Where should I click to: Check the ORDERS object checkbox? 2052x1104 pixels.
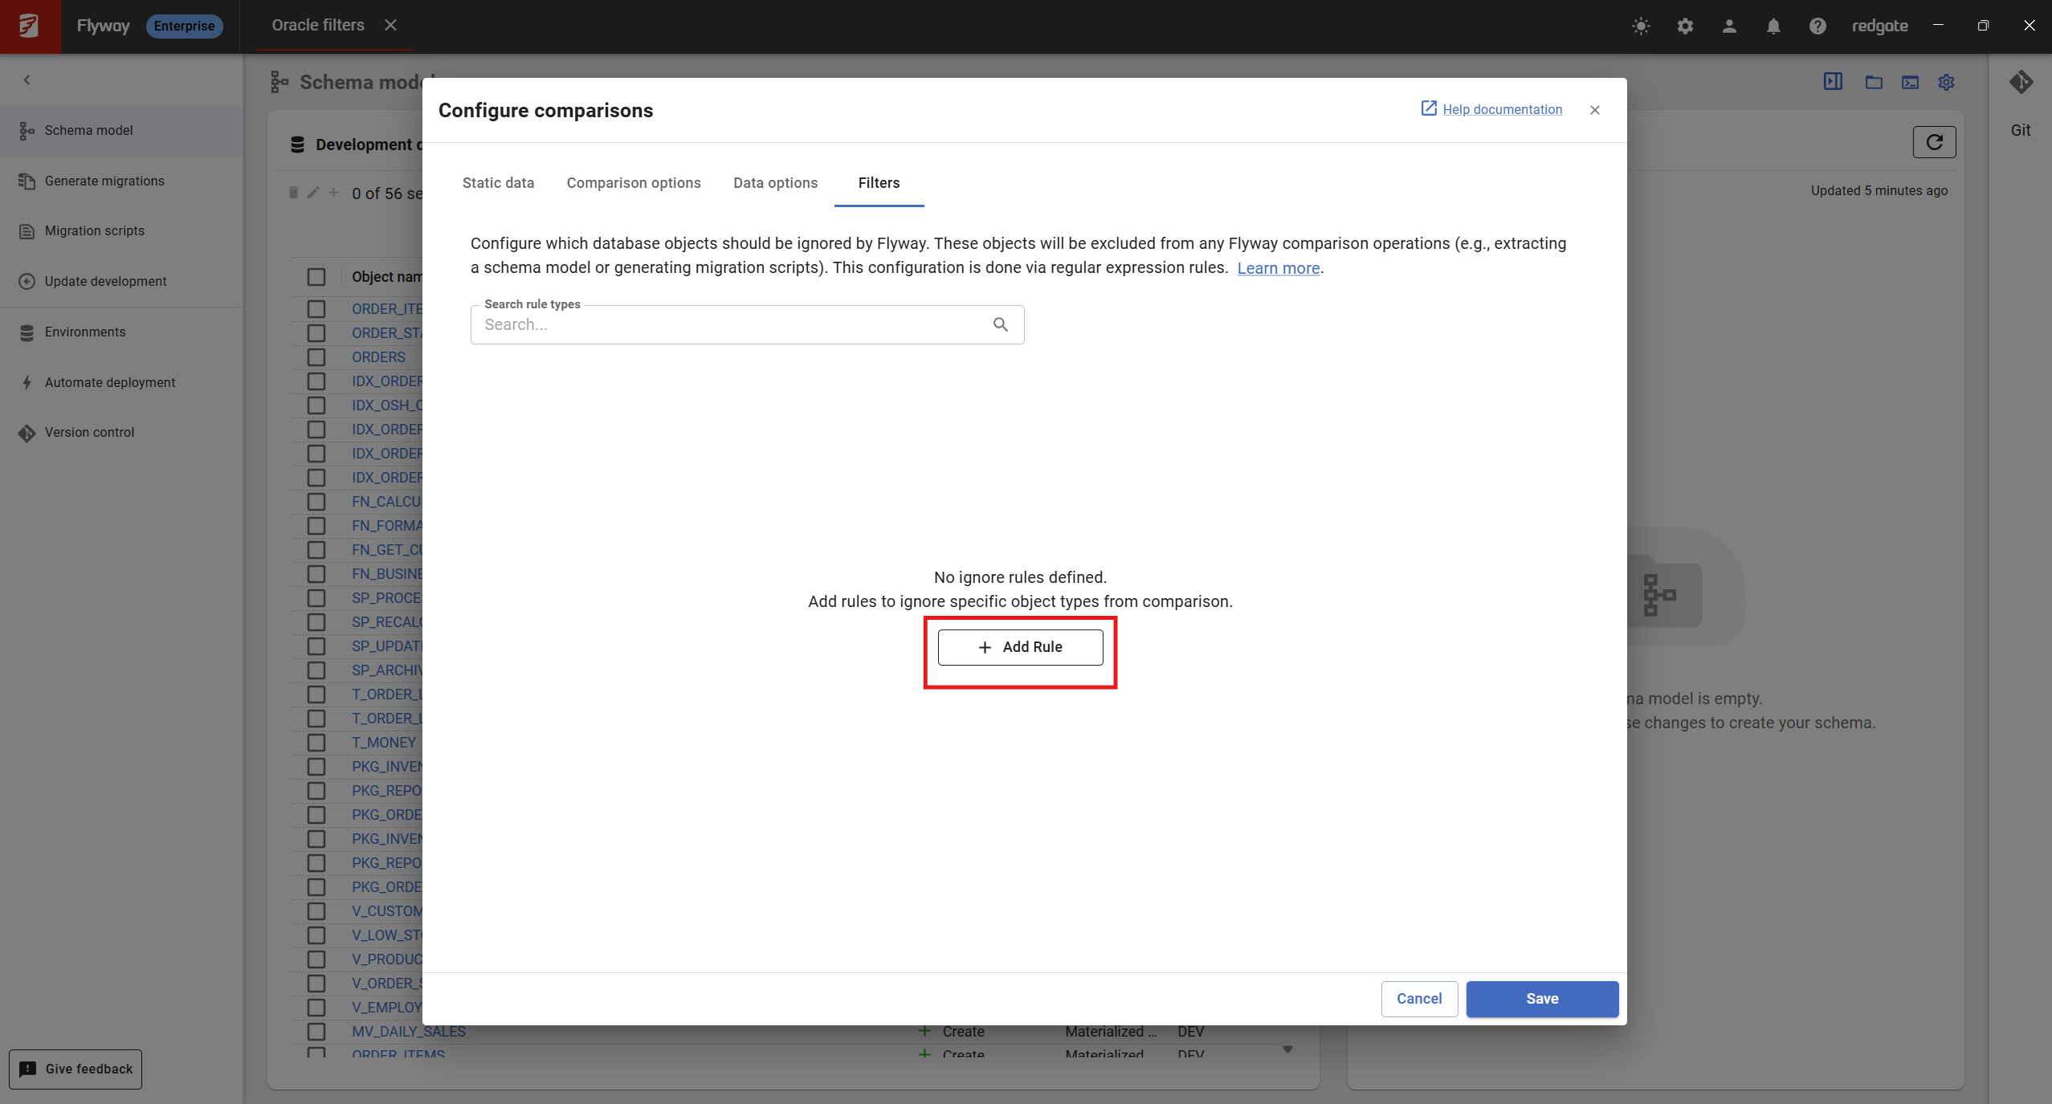point(316,357)
